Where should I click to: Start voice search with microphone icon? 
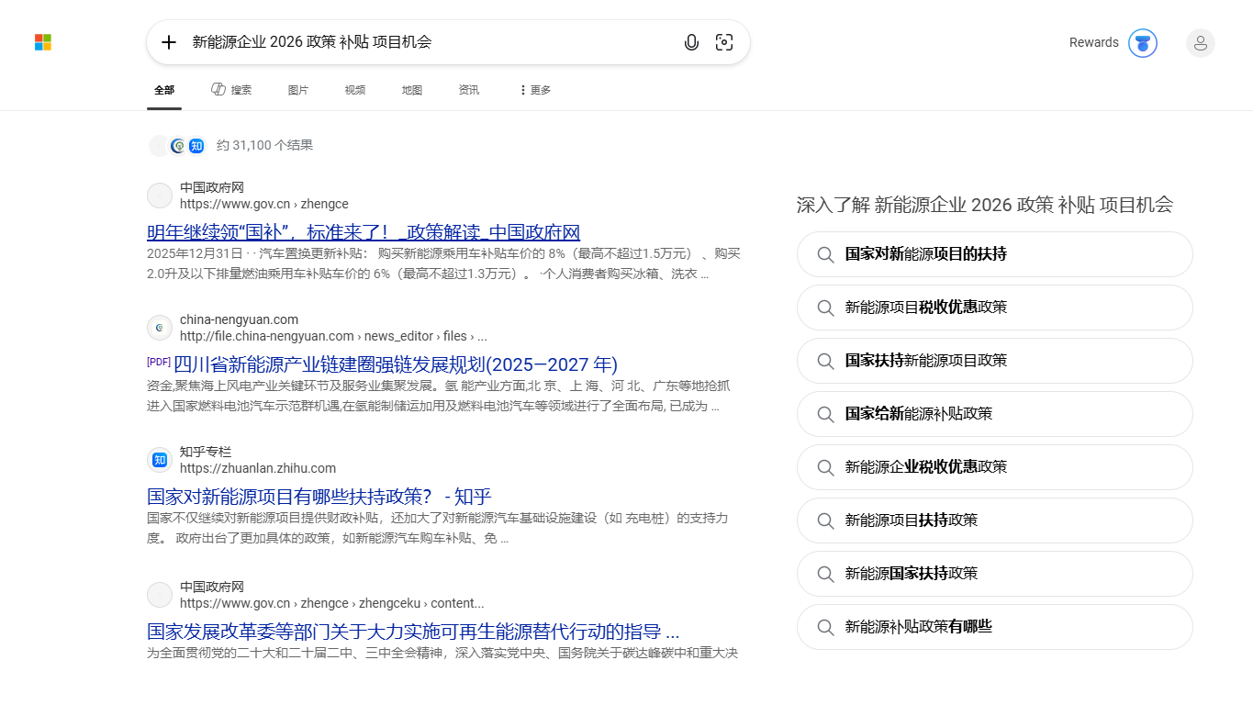click(691, 42)
